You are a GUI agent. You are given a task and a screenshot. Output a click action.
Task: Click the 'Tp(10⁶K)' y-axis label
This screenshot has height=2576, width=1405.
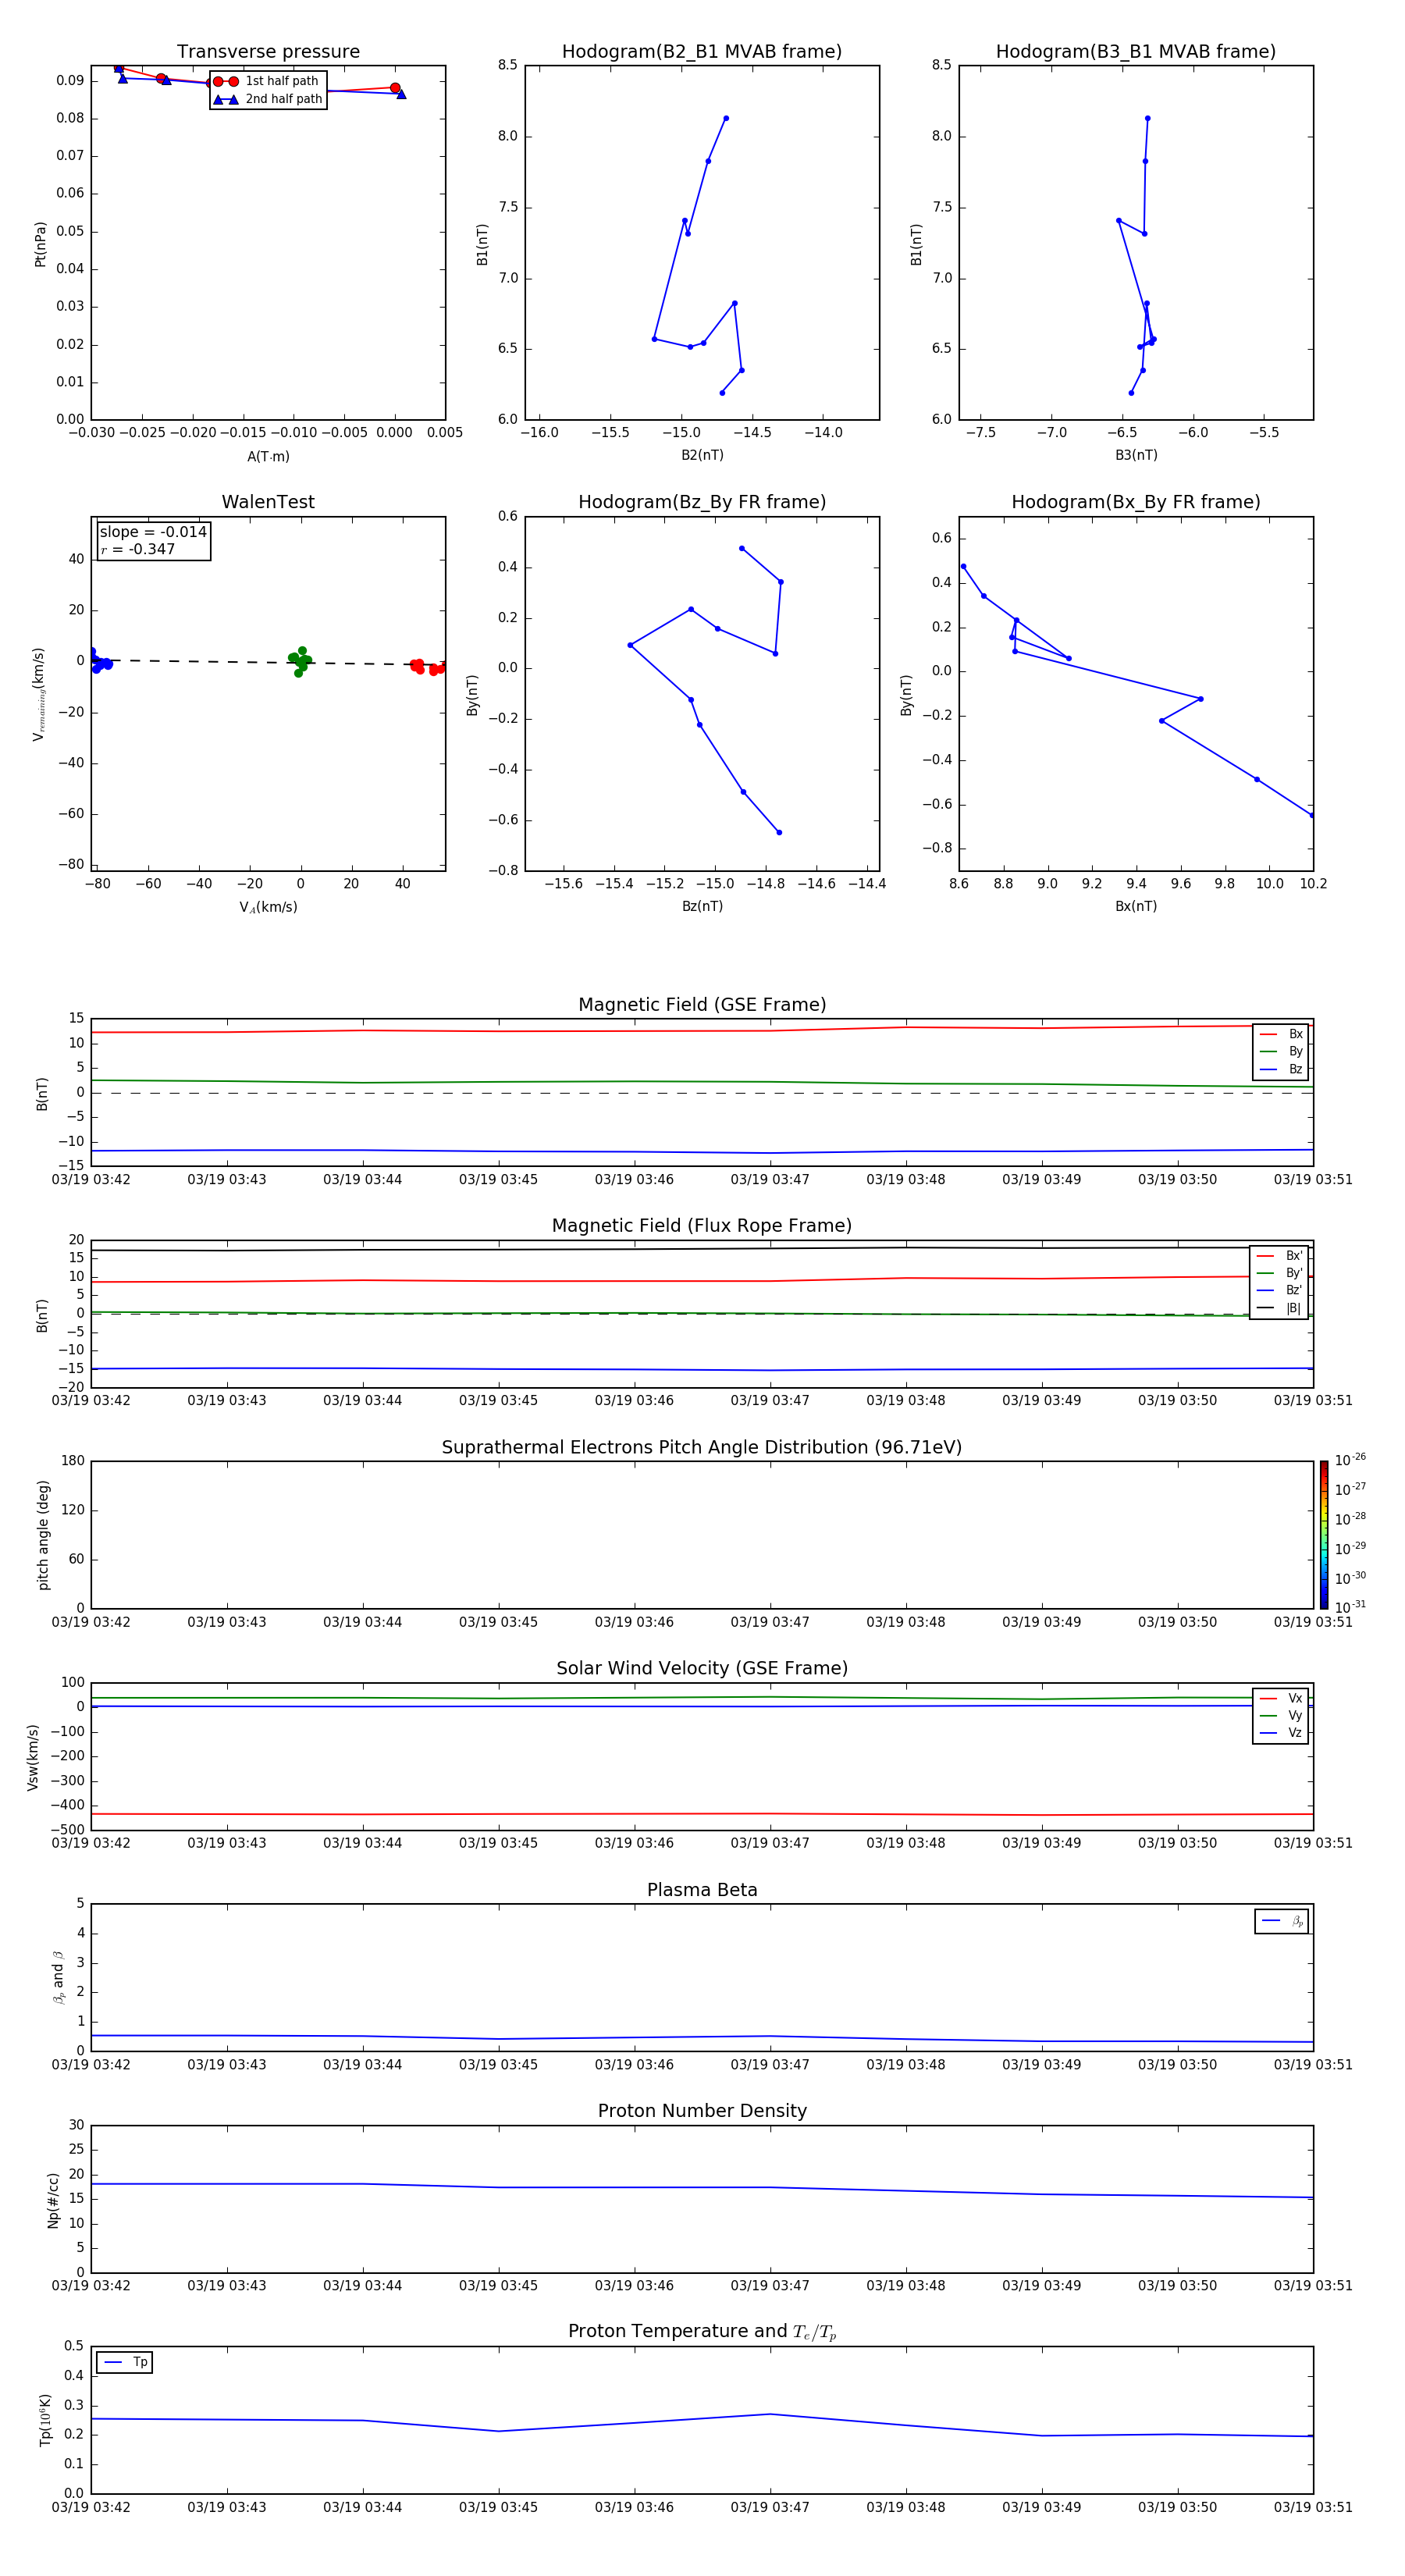point(45,2420)
